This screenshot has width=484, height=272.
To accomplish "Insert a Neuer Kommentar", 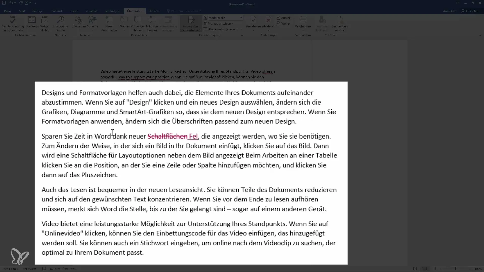I will click(109, 24).
